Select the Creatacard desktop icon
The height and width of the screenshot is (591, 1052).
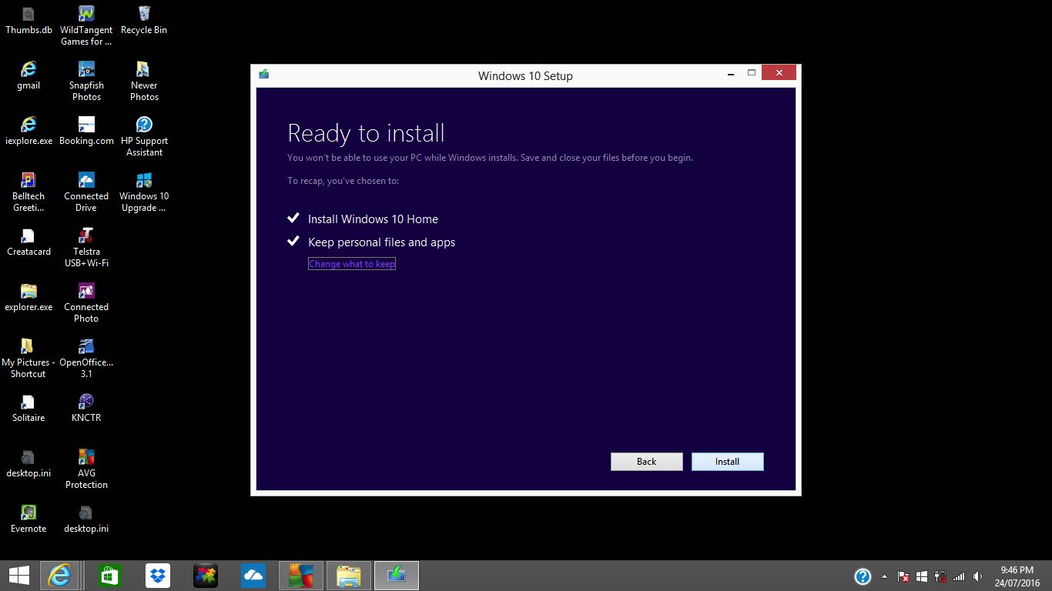28,242
